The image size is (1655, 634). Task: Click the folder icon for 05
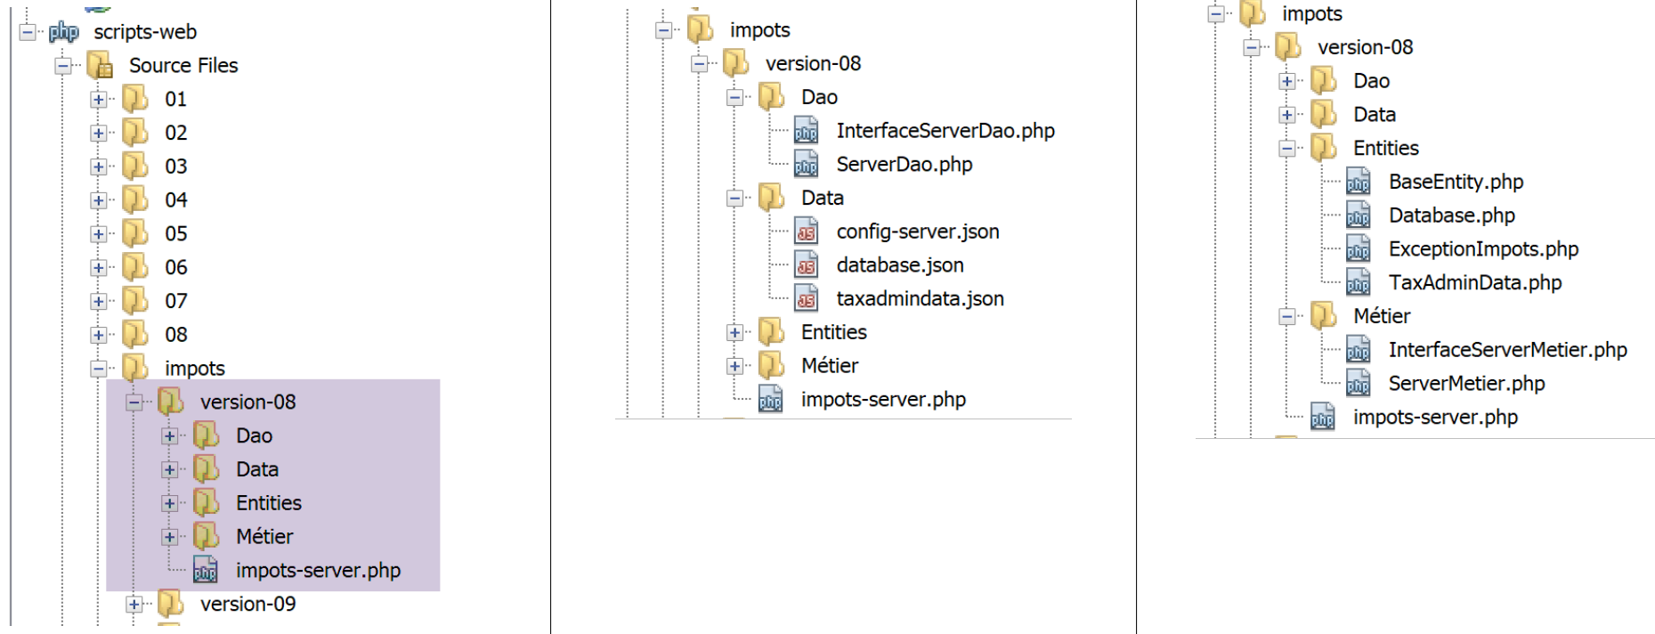(135, 233)
